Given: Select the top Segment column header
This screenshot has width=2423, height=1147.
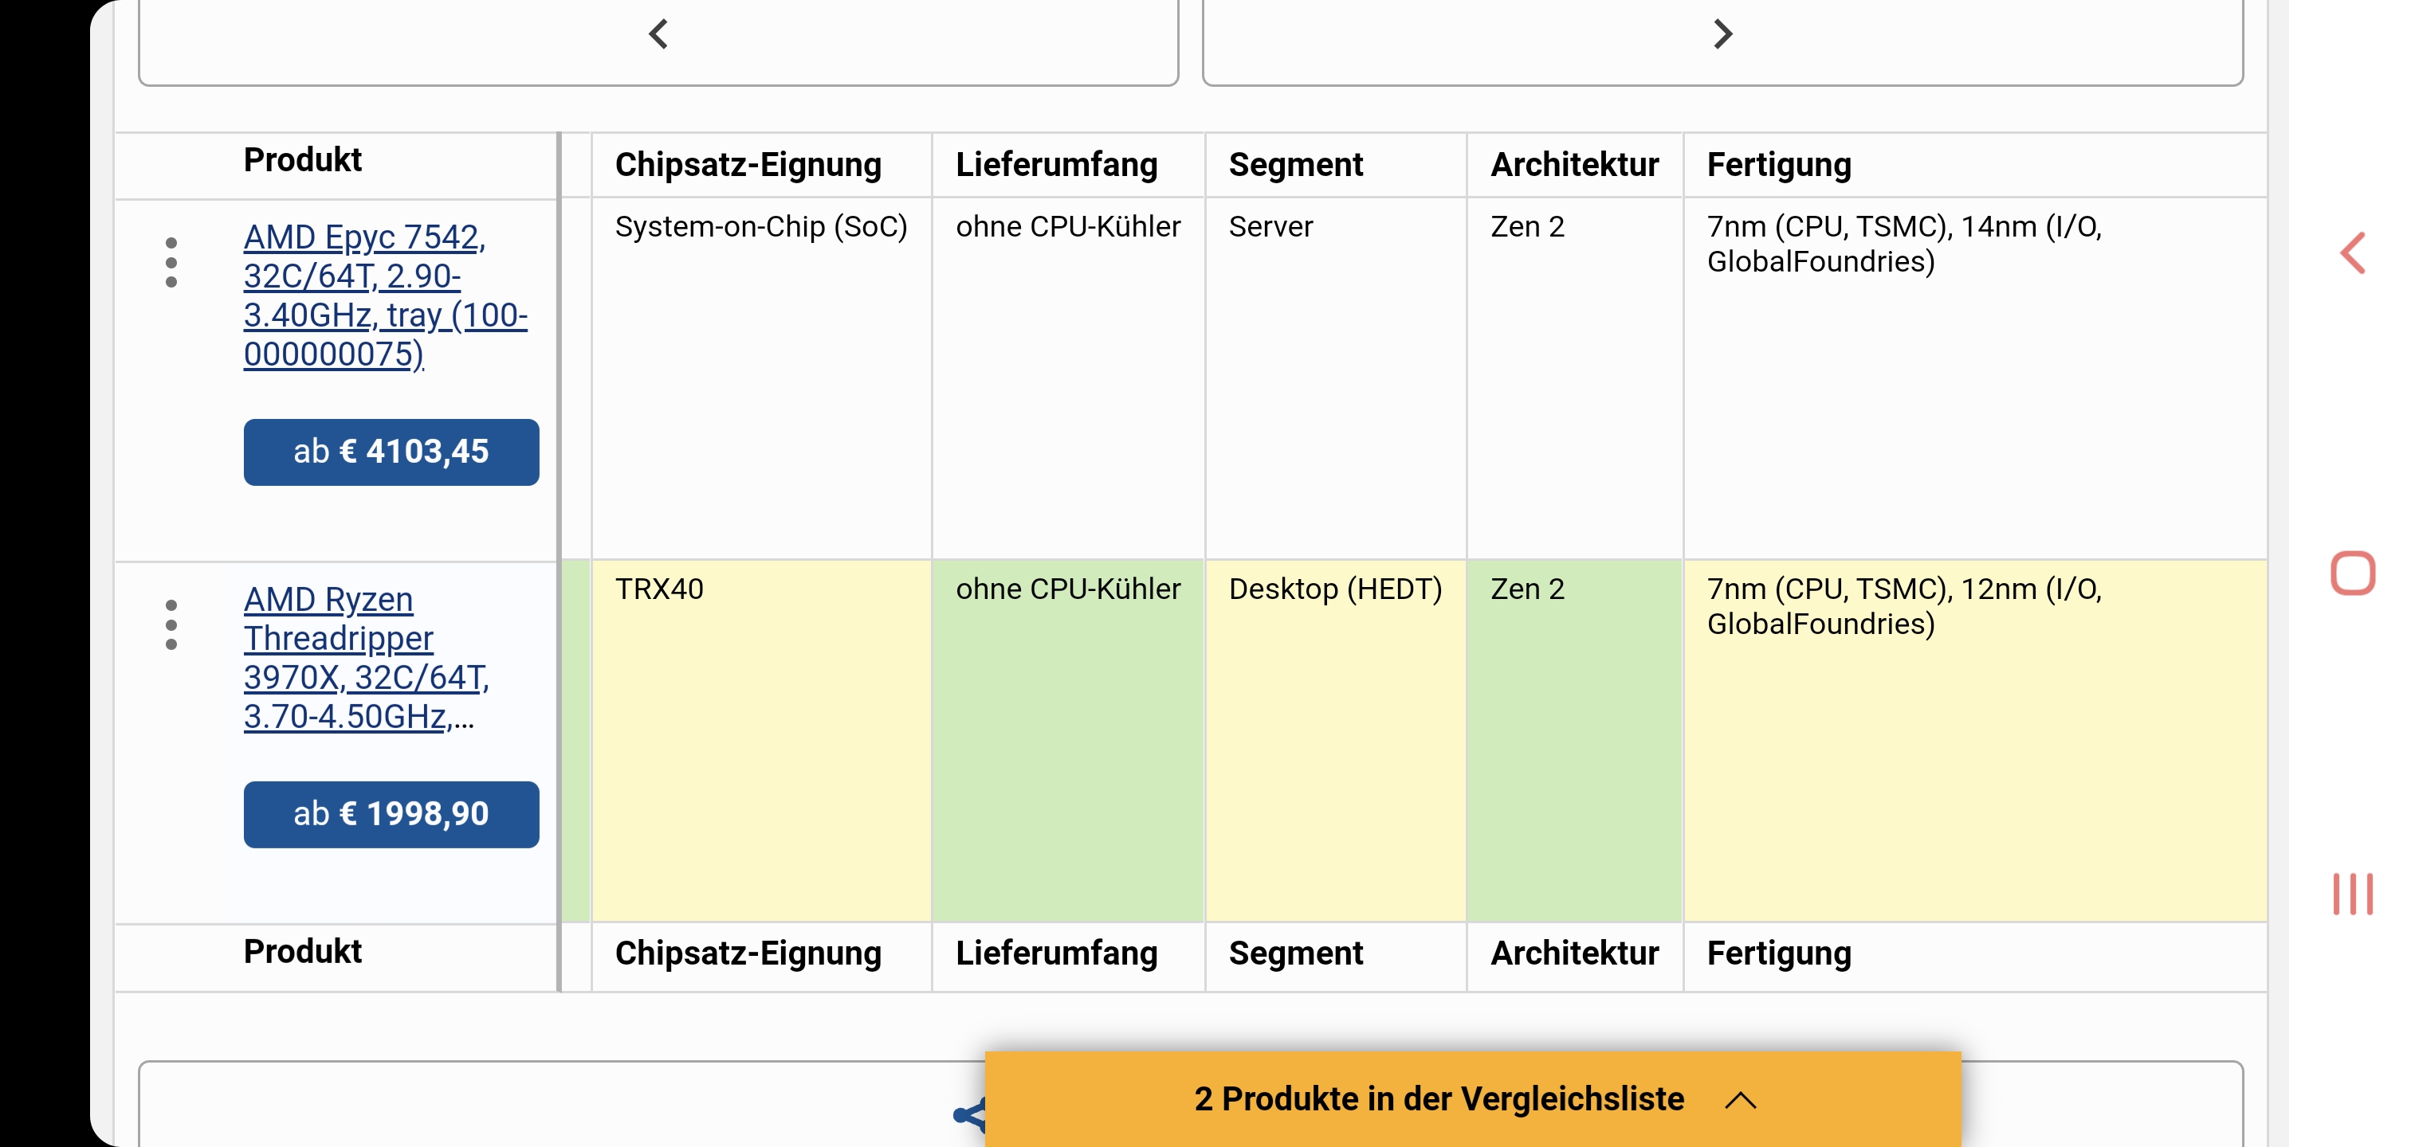Looking at the screenshot, I should (x=1295, y=165).
